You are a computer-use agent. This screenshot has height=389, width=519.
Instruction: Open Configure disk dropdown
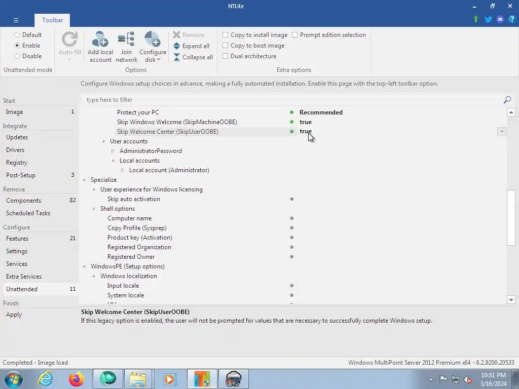[x=153, y=47]
